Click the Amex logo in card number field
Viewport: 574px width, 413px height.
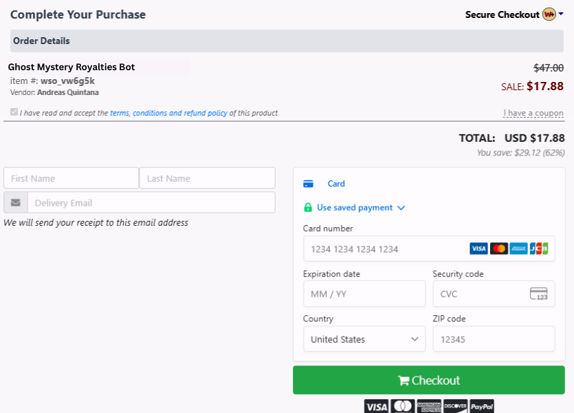(x=518, y=248)
